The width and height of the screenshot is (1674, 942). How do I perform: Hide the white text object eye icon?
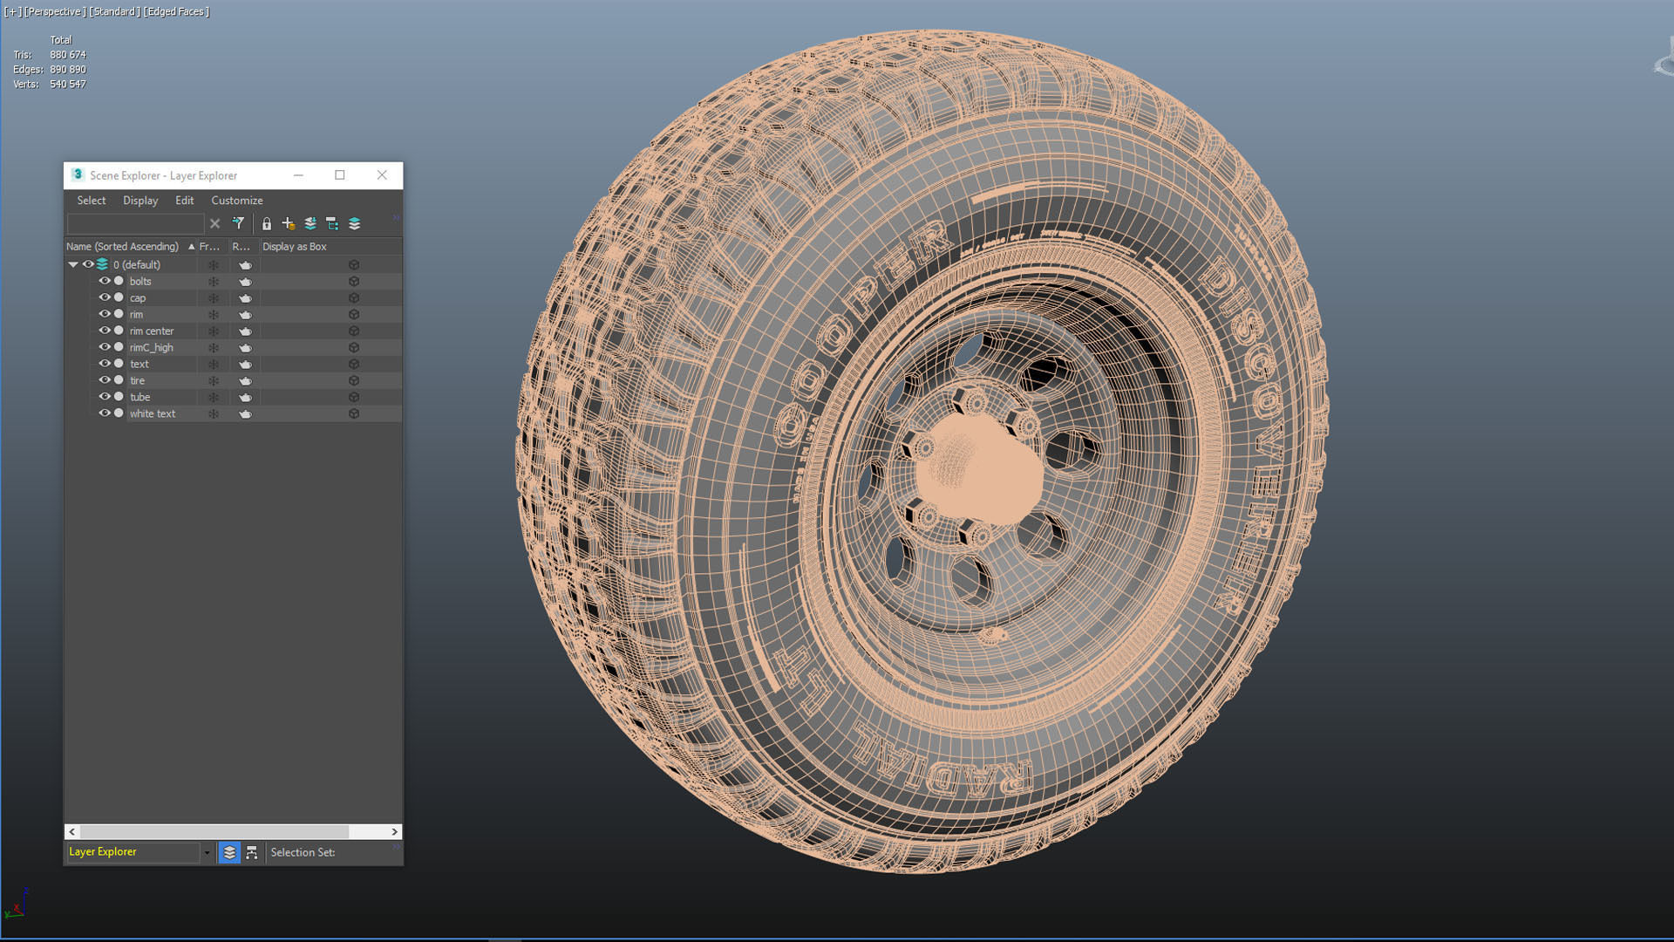[x=105, y=413]
